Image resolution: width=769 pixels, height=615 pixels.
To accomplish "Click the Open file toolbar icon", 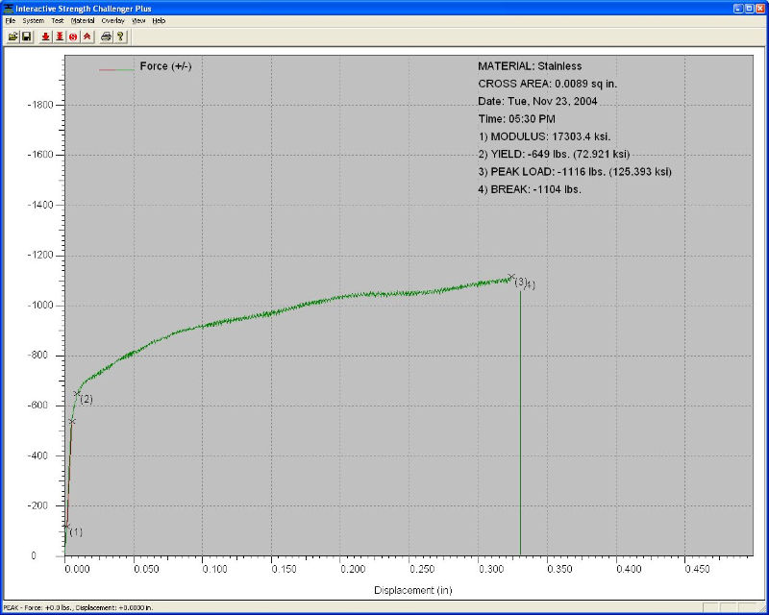I will click(12, 37).
